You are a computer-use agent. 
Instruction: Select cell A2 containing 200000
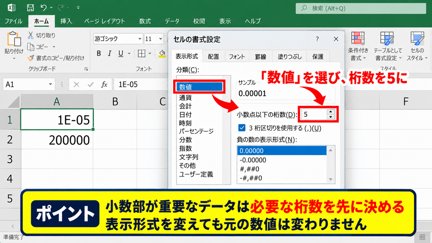pos(57,140)
